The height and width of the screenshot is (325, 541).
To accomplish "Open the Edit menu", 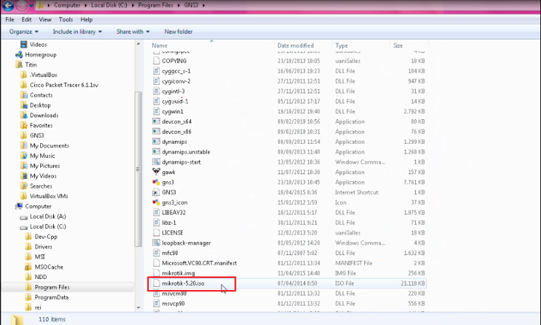I will 27,19.
